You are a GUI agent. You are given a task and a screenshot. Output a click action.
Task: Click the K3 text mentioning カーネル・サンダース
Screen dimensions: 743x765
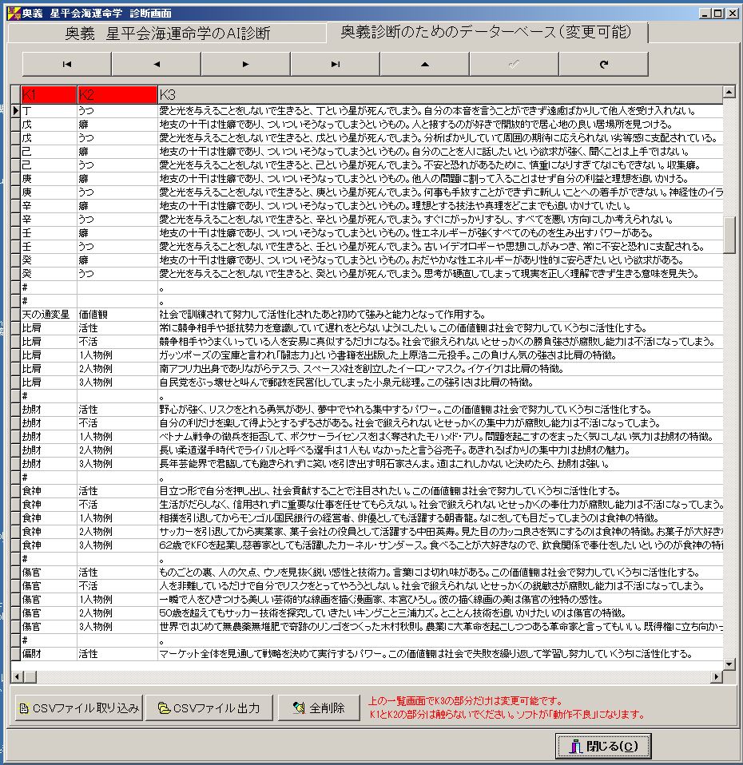(441, 545)
